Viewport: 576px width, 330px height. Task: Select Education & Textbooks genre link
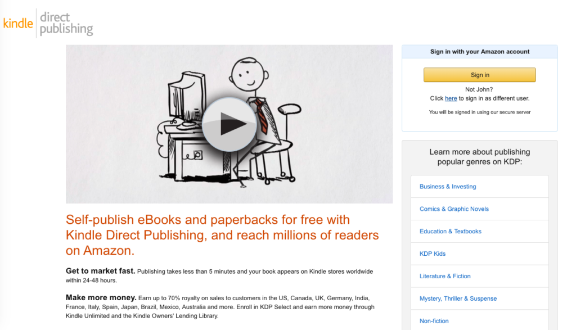tap(451, 231)
